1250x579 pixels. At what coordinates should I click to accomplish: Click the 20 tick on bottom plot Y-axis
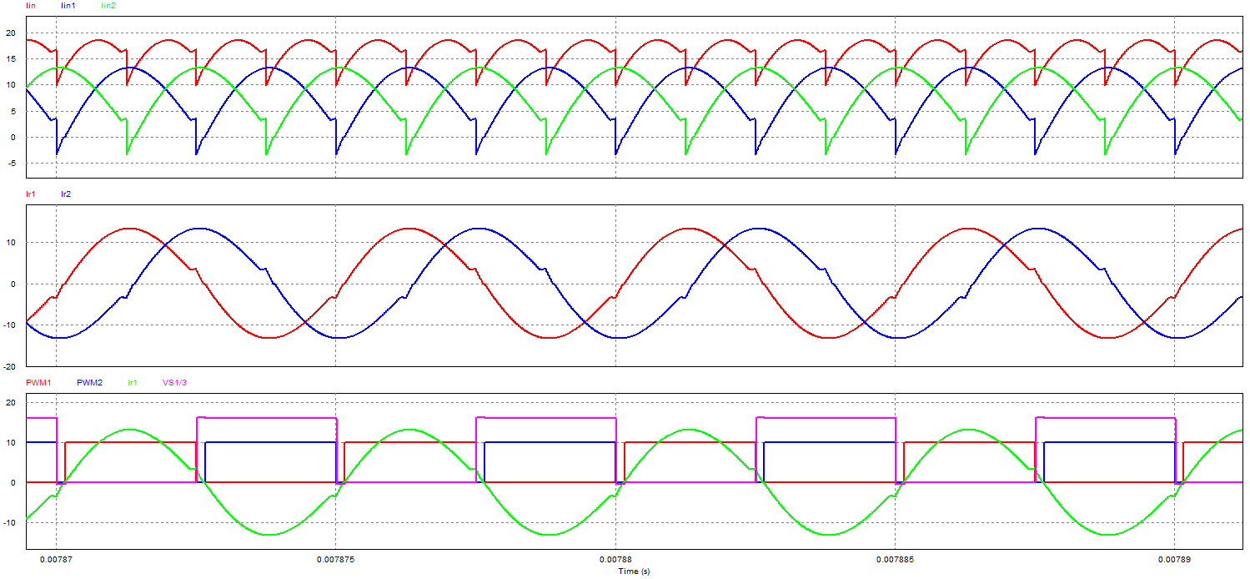(12, 402)
